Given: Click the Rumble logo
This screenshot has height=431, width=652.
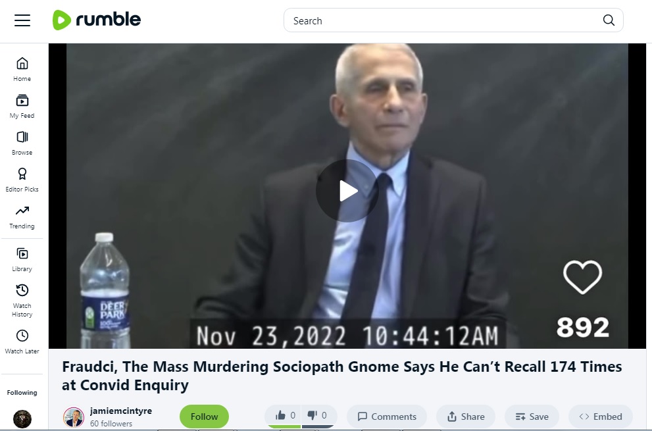Looking at the screenshot, I should (x=97, y=20).
